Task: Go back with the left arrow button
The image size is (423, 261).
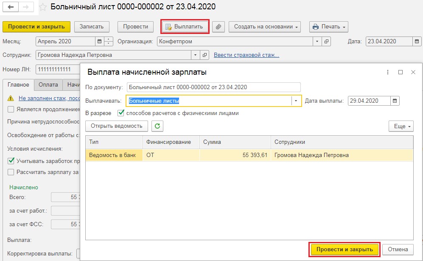Action: [11, 7]
